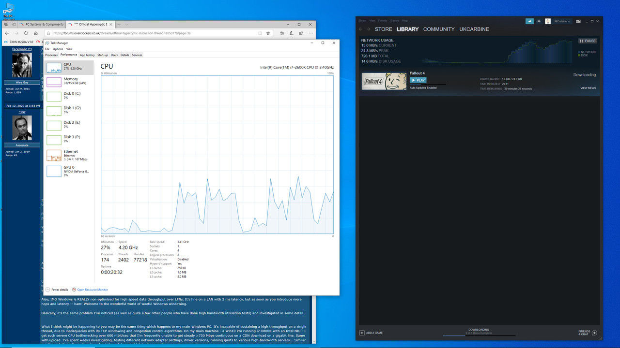Viewport: 620px width, 348px height.
Task: Open the UKCARBINE profile section in Steam
Action: pos(474,29)
